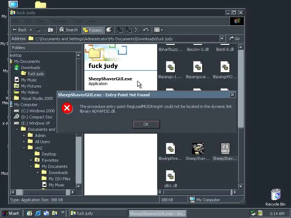This screenshot has height=218, width=291.
Task: Select the libpangoft2 DLL file icon
Action: click(225, 67)
